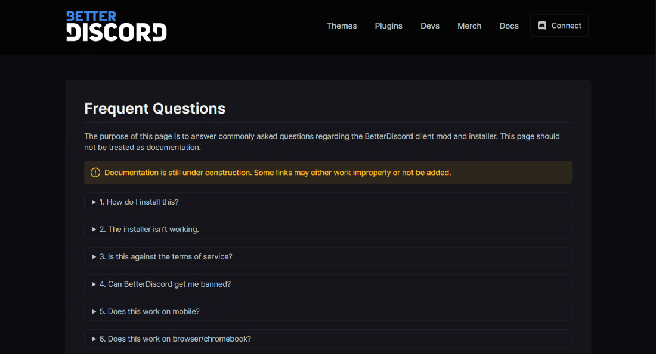Viewport: 656px width, 354px height.
Task: Click the Discord icon in Connect button
Action: tap(541, 26)
